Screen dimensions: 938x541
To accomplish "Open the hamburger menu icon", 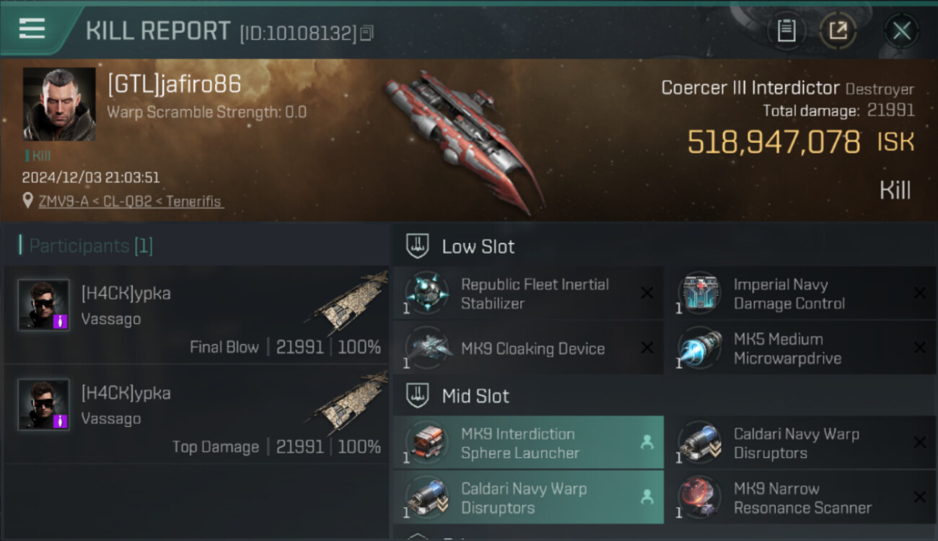I will click(32, 29).
